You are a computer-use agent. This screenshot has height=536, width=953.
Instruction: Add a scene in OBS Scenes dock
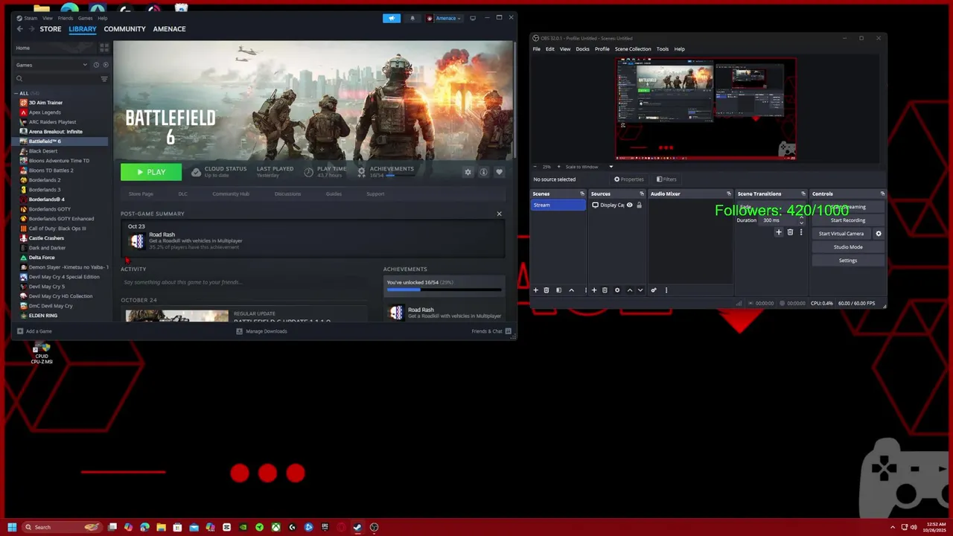[x=535, y=290]
